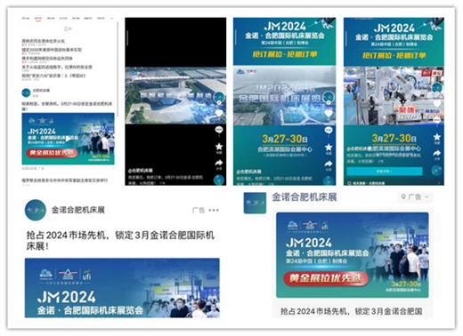Open the 合肥机床展 avatar in the news feed

[26, 92]
